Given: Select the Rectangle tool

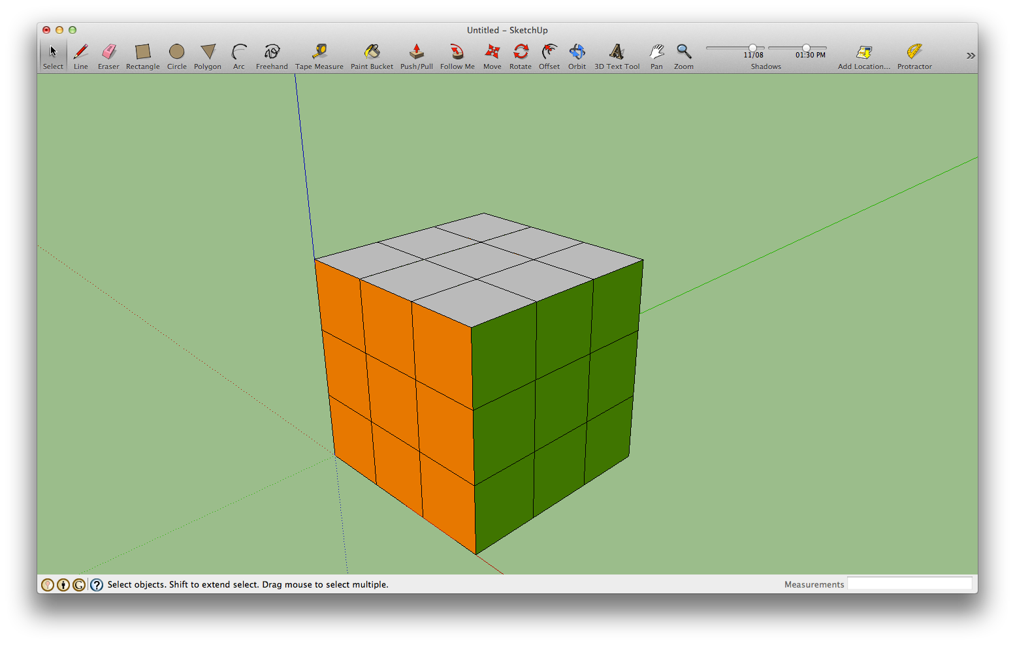Looking at the screenshot, I should click(x=142, y=52).
